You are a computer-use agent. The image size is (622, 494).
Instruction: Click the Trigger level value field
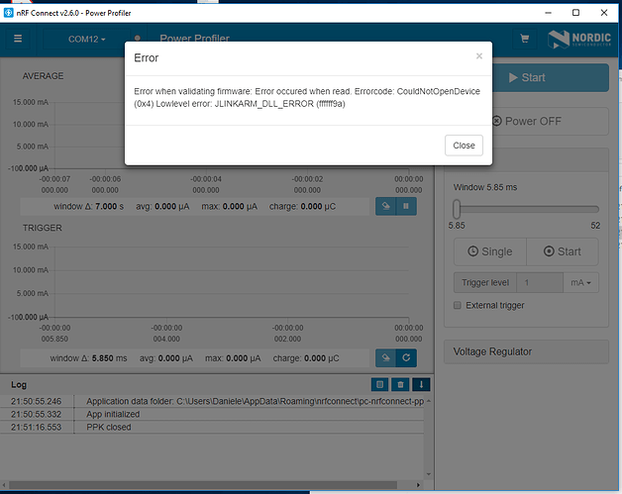coord(540,283)
